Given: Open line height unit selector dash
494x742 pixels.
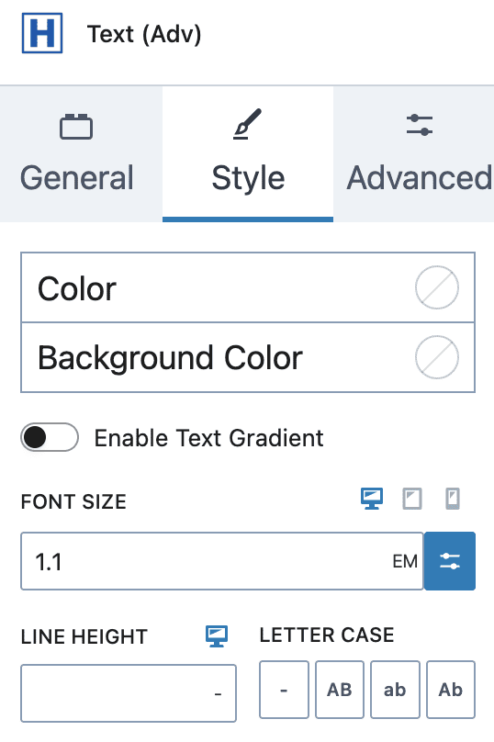Looking at the screenshot, I should pyautogui.click(x=219, y=694).
